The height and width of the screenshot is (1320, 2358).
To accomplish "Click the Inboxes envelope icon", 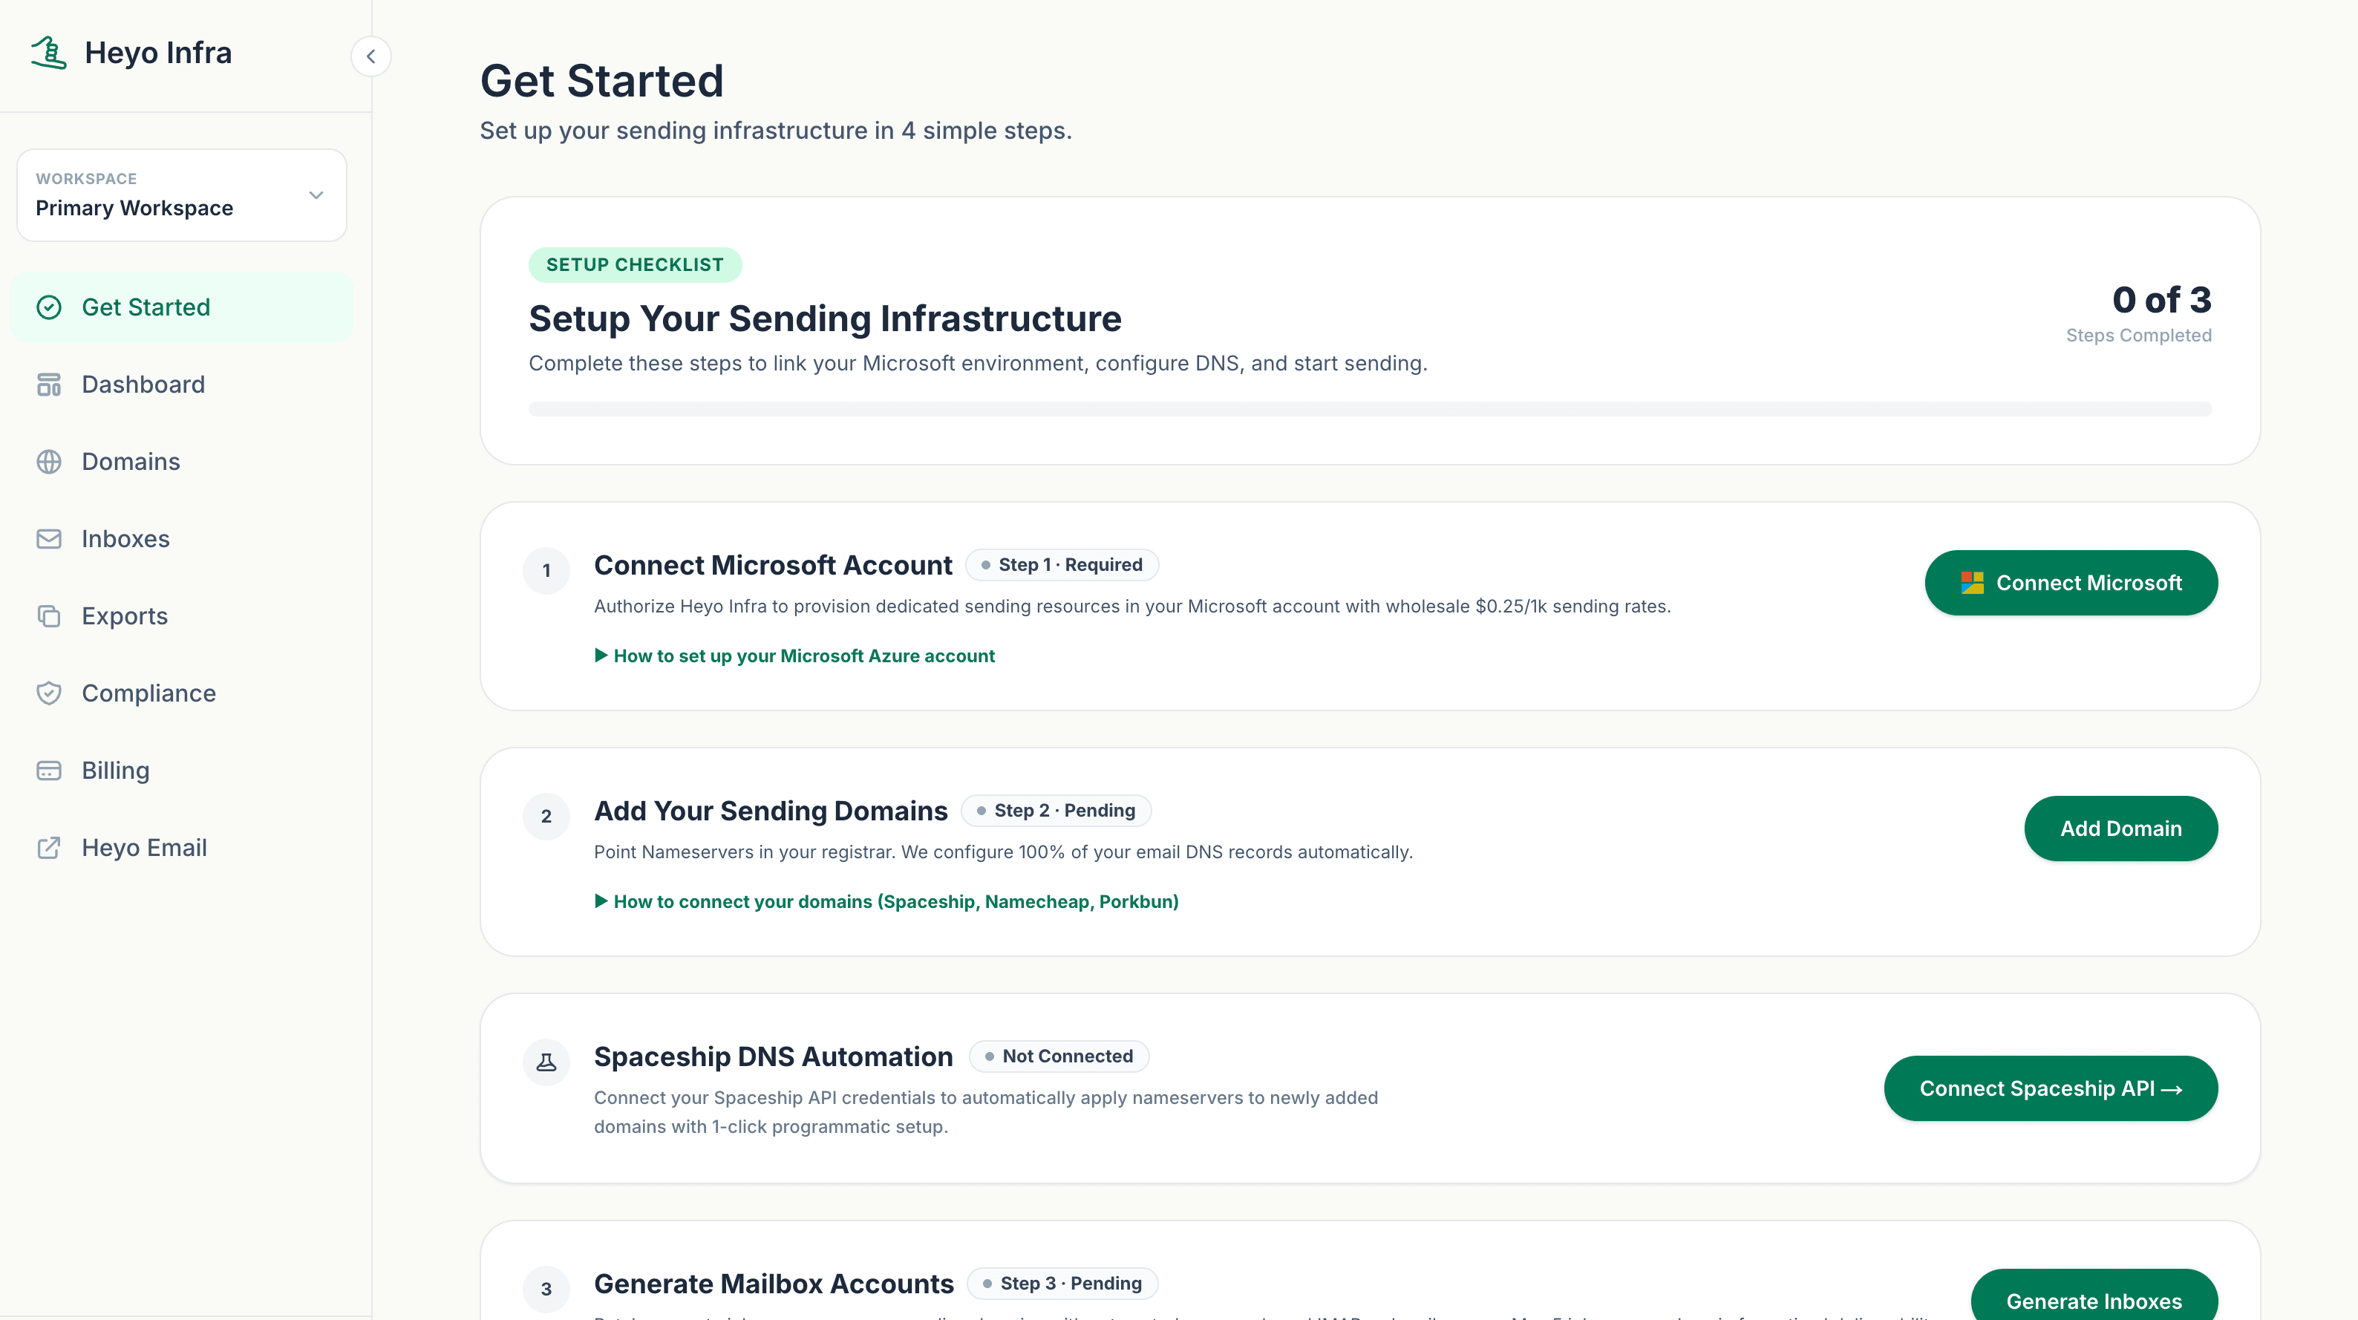I will [x=48, y=539].
